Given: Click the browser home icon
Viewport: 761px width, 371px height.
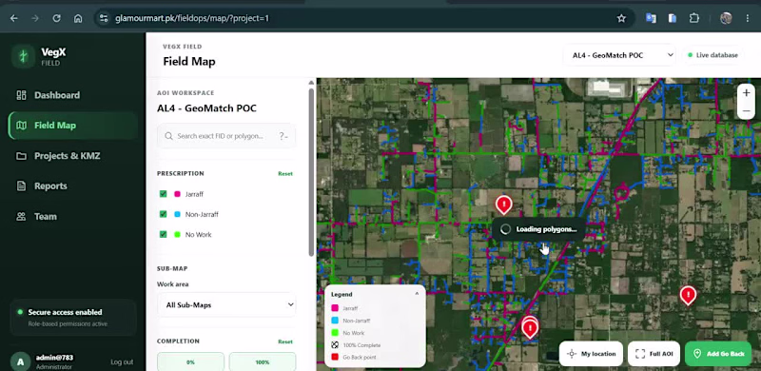Looking at the screenshot, I should pyautogui.click(x=78, y=18).
